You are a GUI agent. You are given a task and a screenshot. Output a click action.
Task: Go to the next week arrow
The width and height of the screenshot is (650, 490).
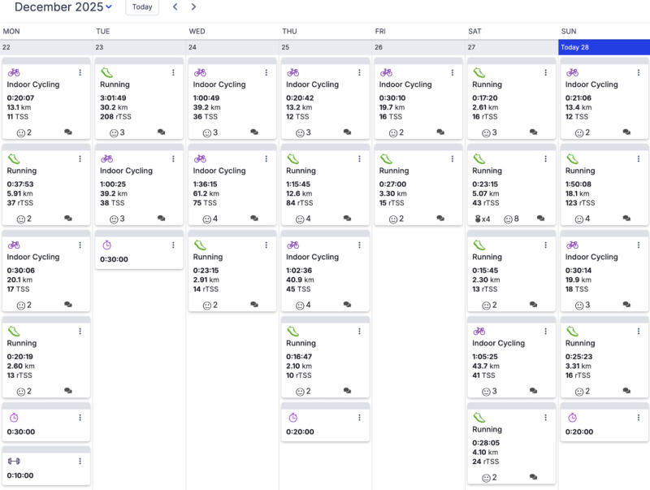click(x=193, y=7)
